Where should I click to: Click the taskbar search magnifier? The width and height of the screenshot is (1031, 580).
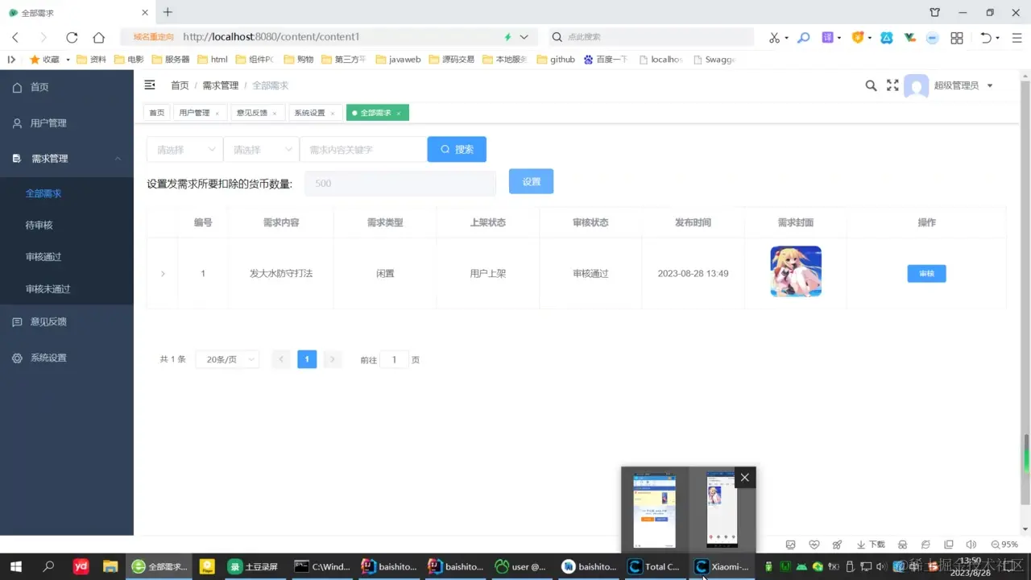[x=48, y=566]
